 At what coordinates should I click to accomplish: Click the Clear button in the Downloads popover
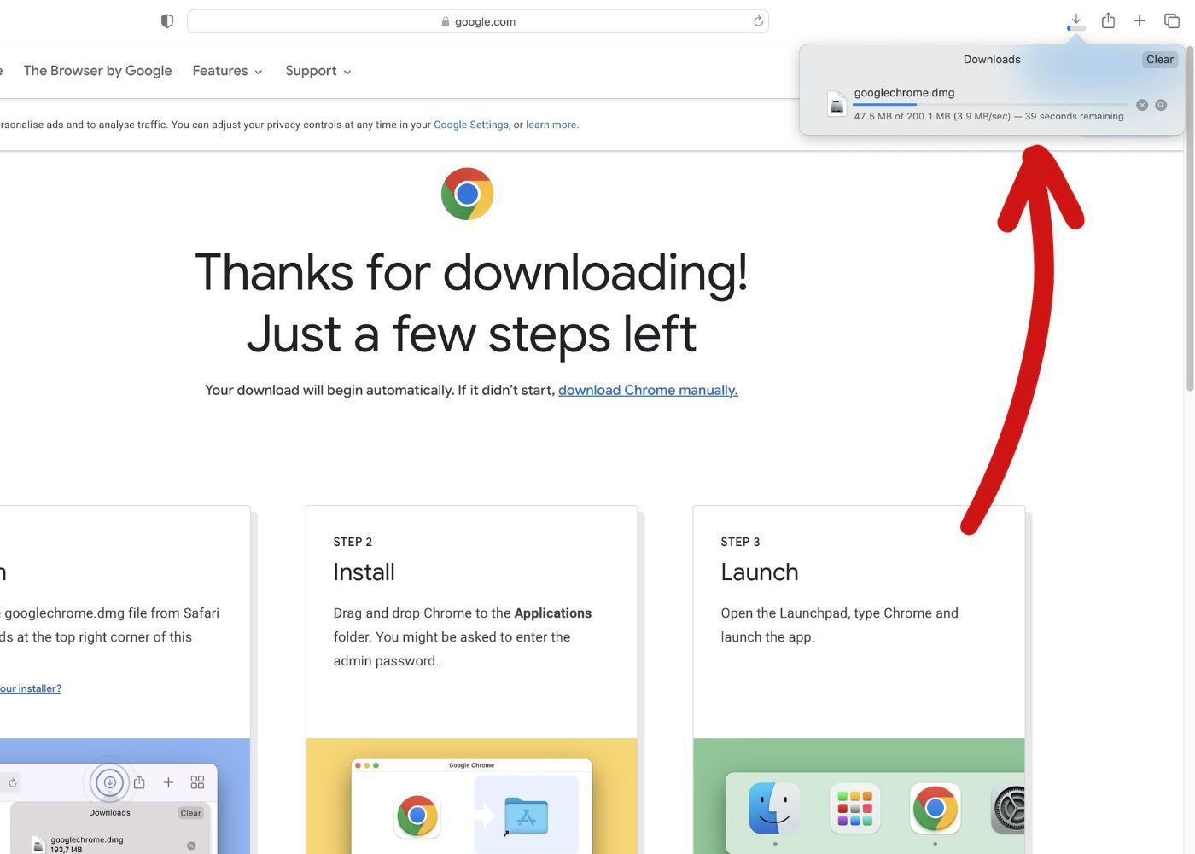[1159, 59]
